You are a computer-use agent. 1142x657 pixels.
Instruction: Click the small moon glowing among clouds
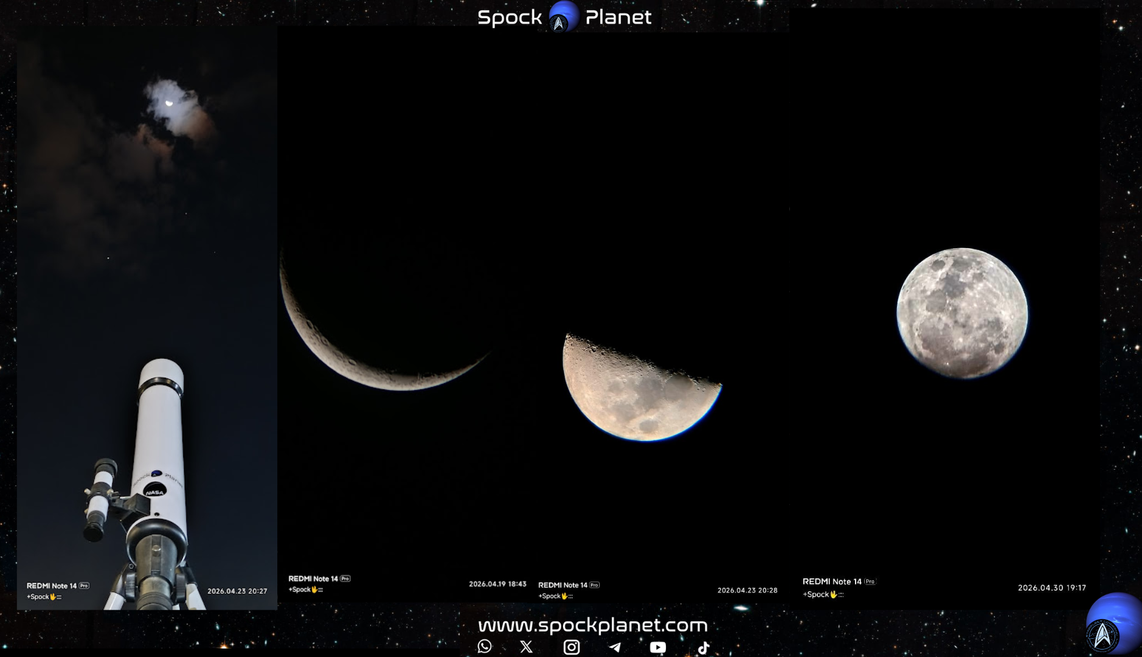pos(169,103)
